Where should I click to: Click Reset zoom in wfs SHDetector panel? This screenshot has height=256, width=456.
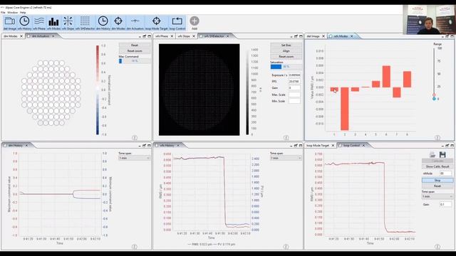coord(286,57)
